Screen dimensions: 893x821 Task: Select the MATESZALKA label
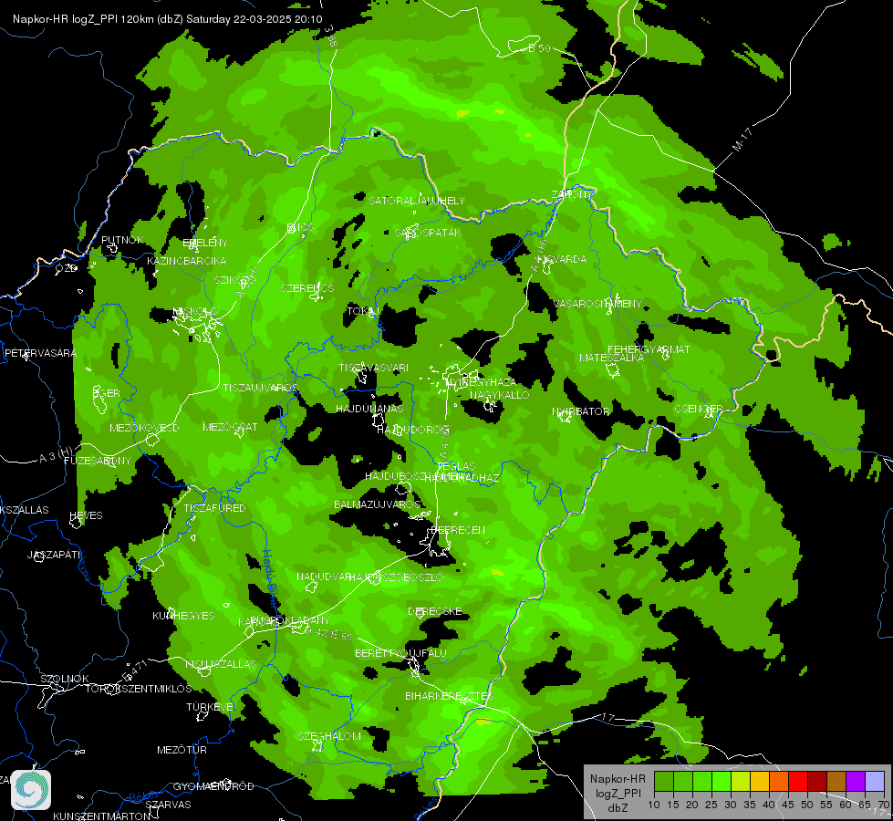(612, 358)
